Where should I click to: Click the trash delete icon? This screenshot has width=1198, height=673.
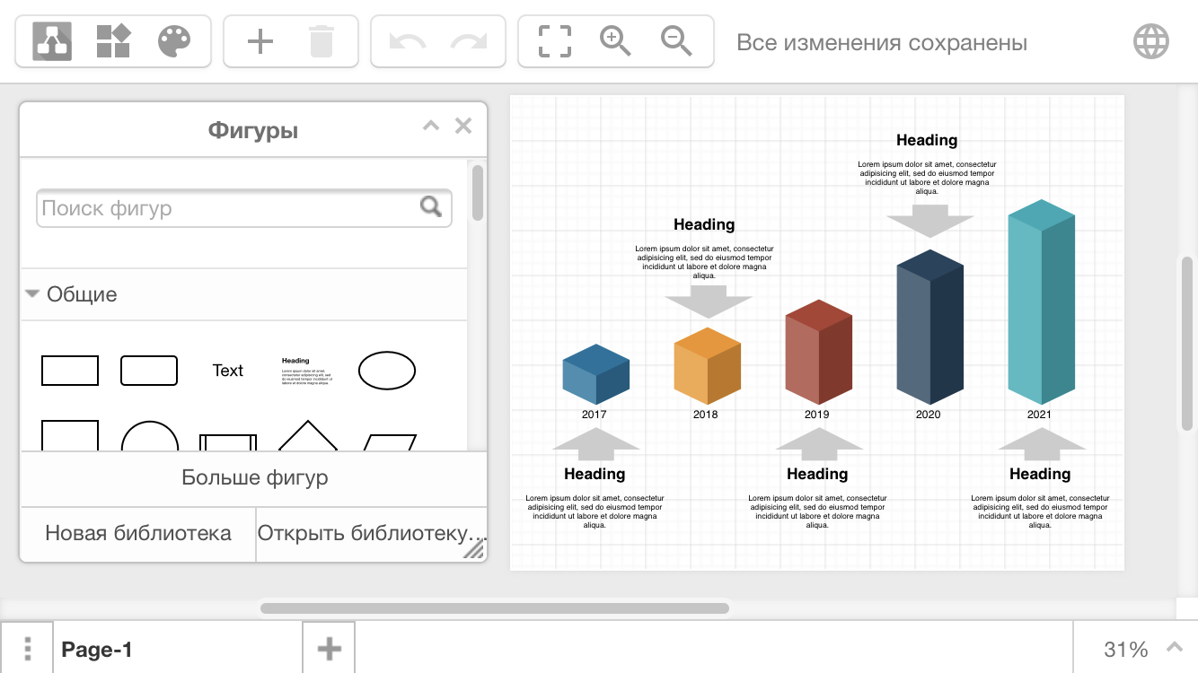[321, 41]
